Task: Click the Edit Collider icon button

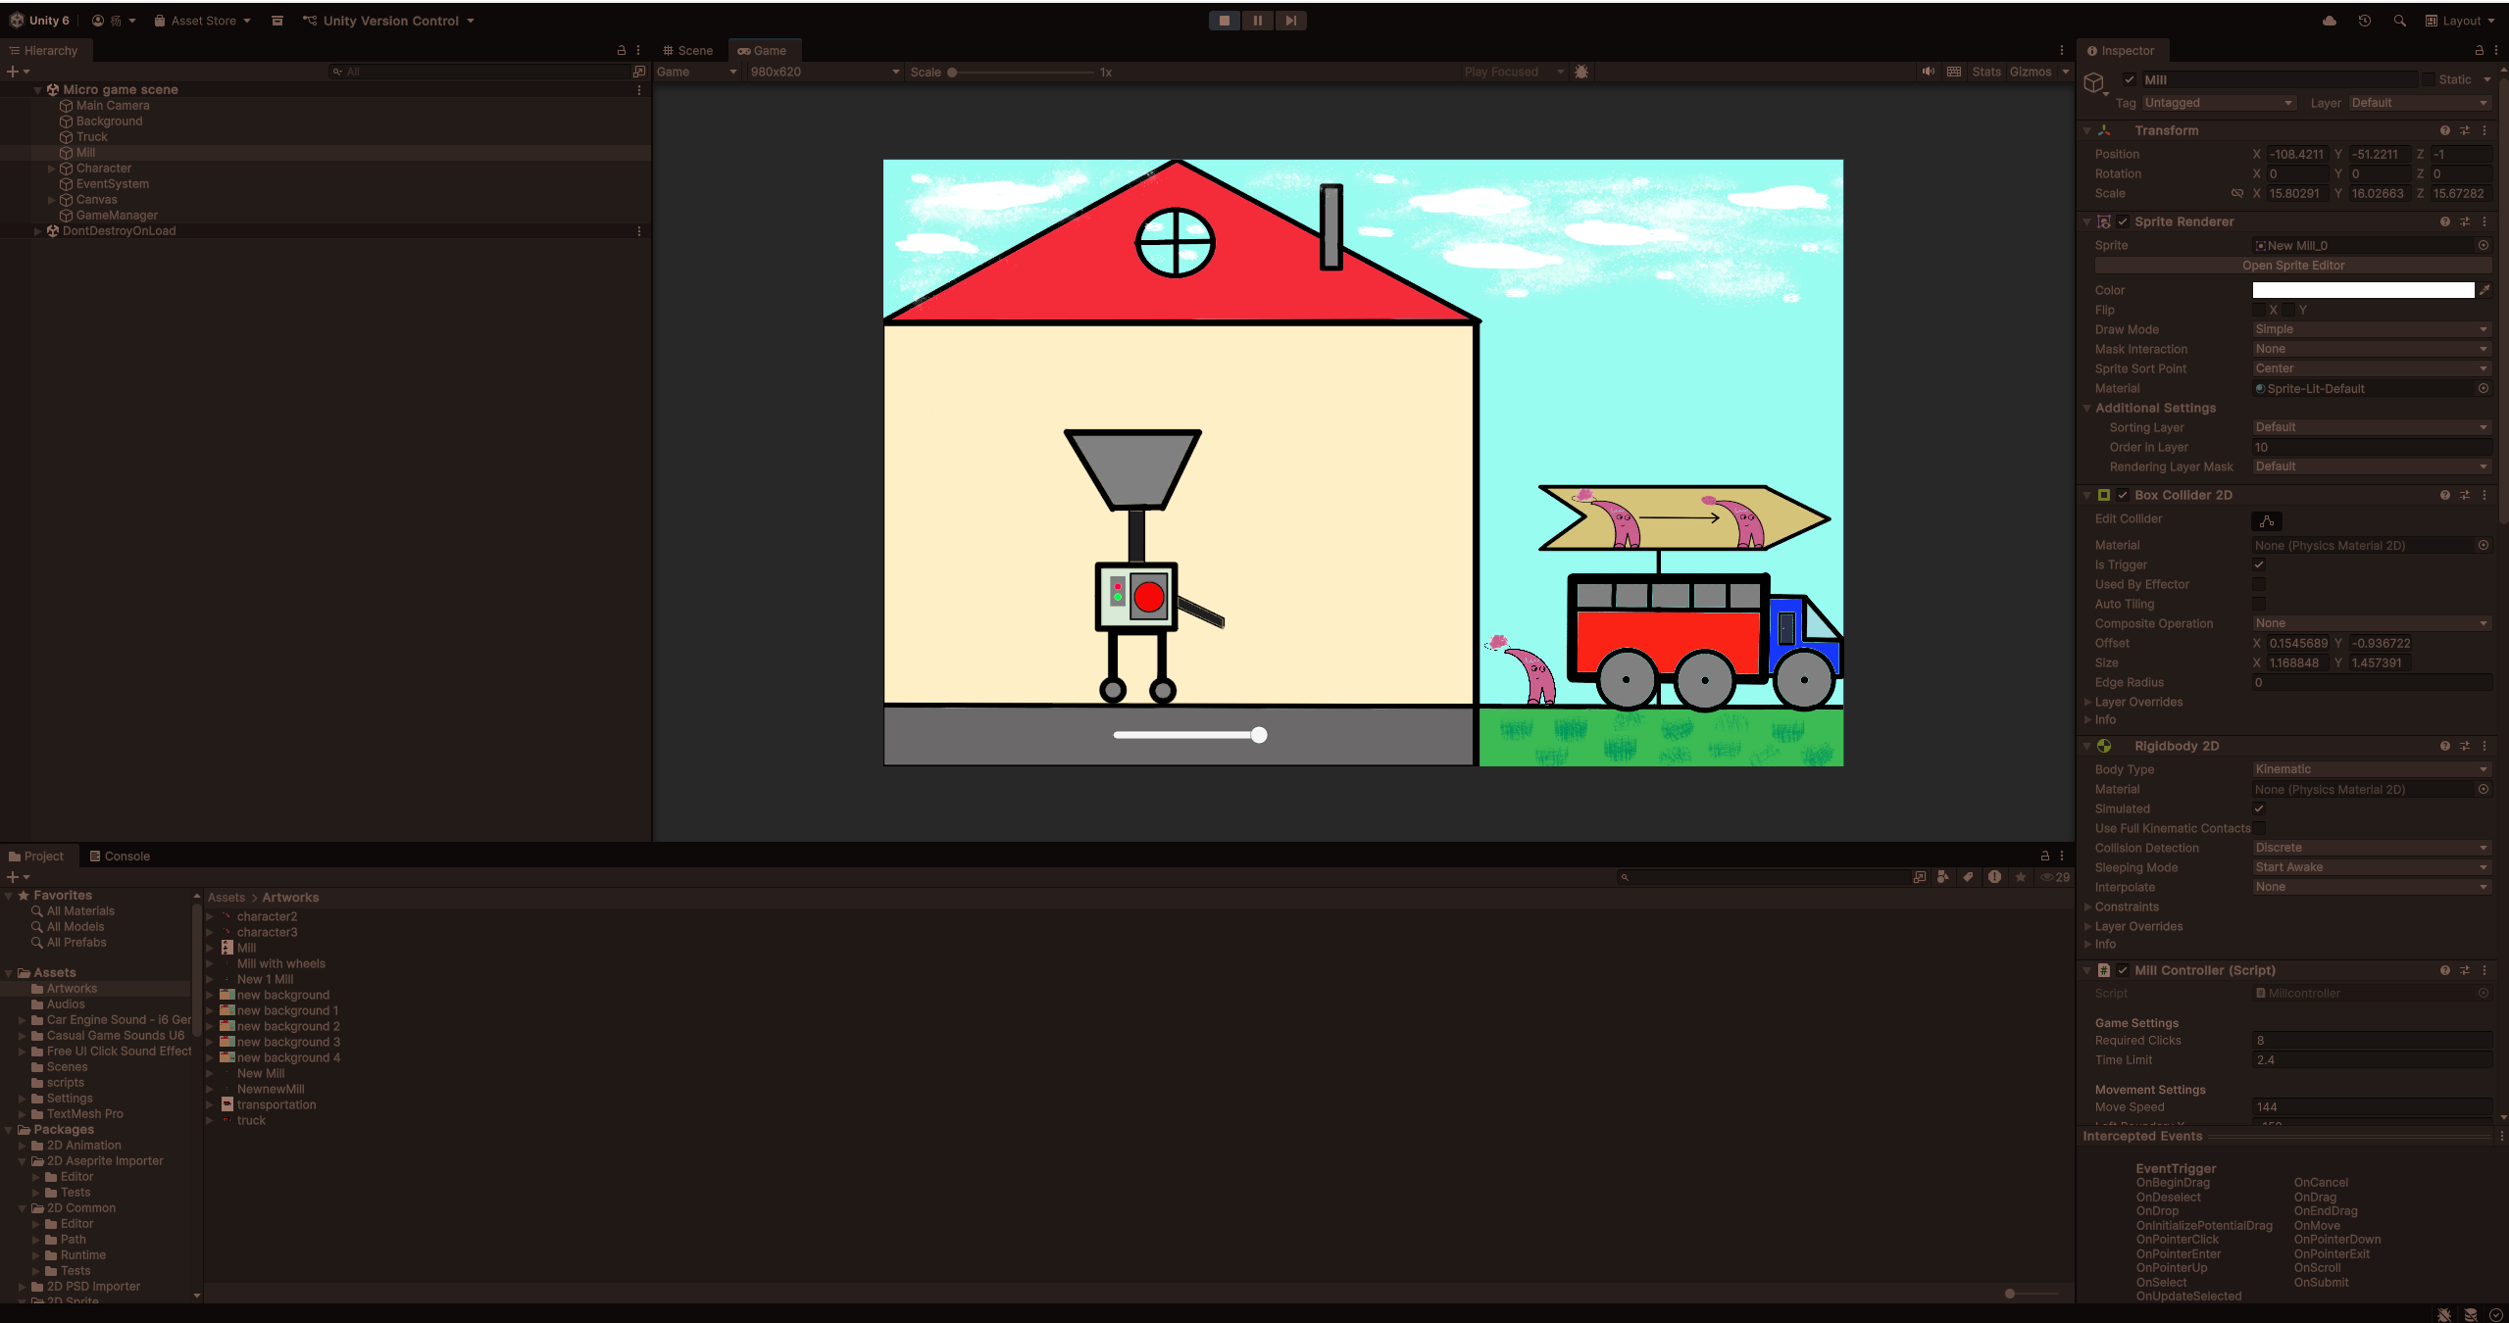Action: pyautogui.click(x=2267, y=520)
